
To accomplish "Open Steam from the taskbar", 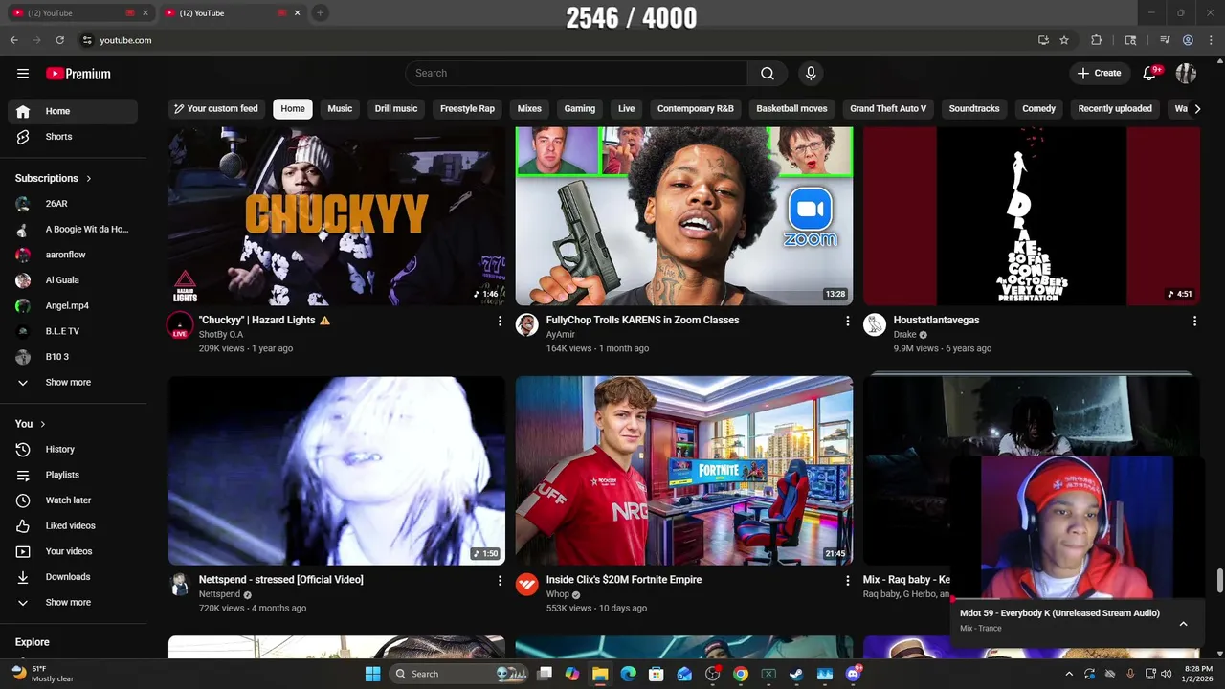I will click(x=796, y=674).
